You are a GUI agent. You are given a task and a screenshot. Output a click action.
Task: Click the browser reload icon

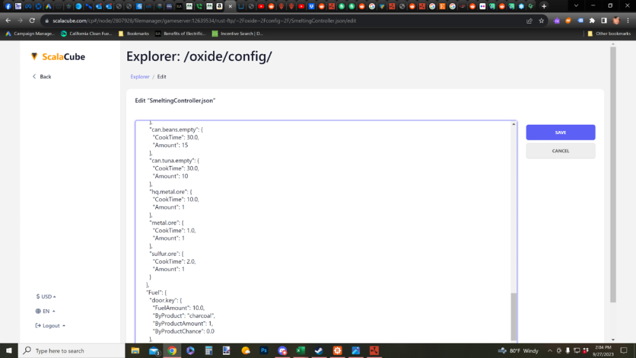[30, 20]
